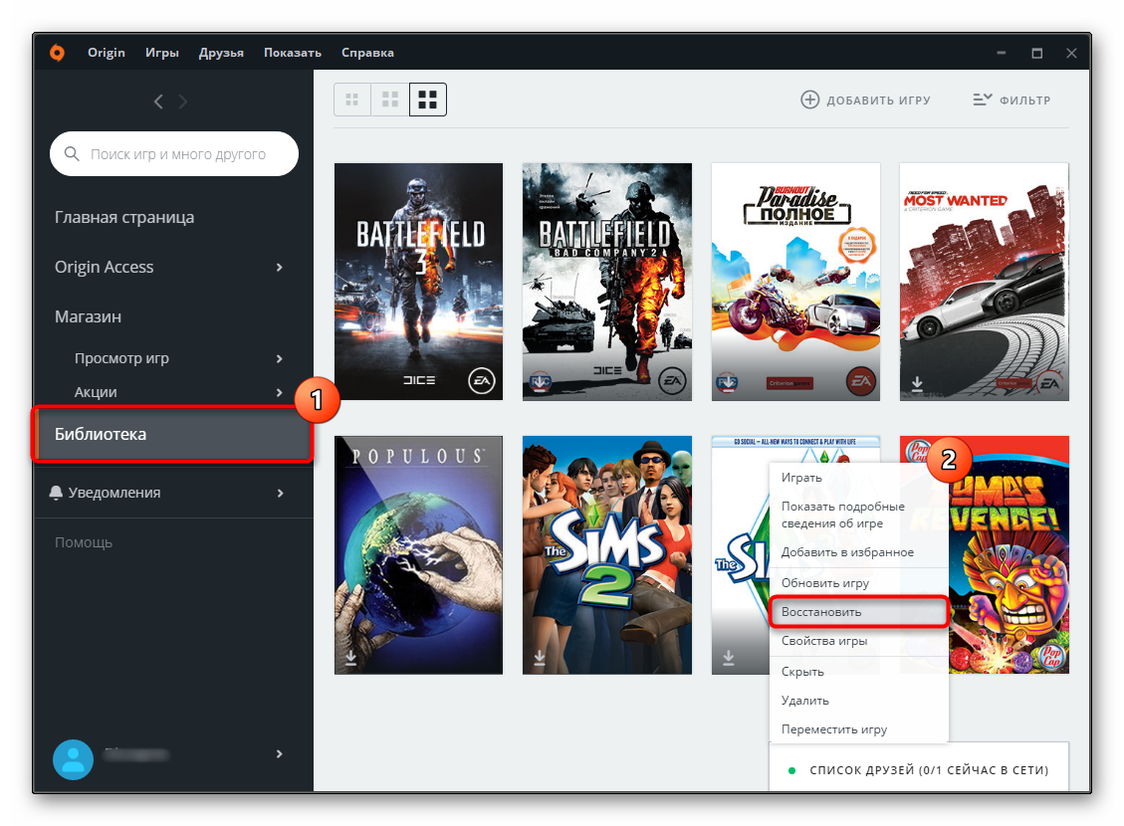
Task: Click the notifications bell icon
Action: coord(56,493)
